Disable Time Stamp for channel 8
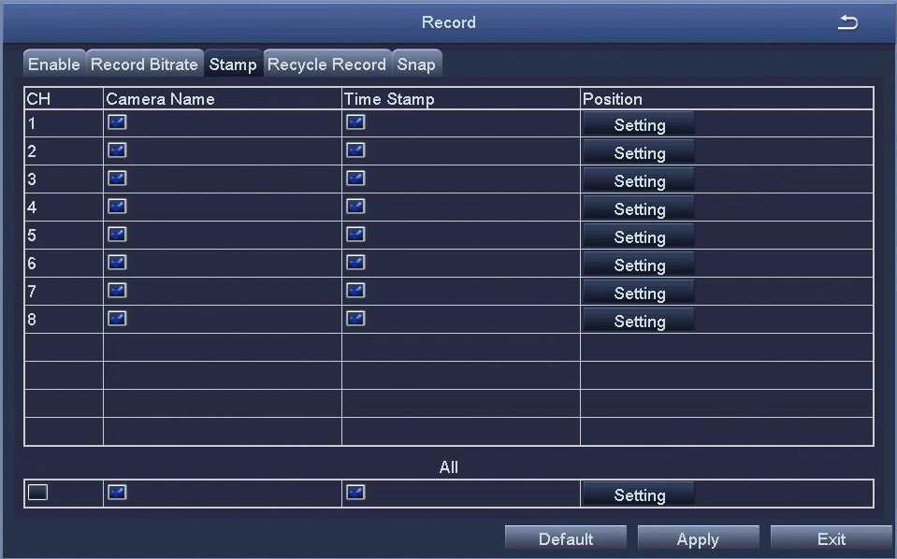This screenshot has height=559, width=897. coord(355,319)
